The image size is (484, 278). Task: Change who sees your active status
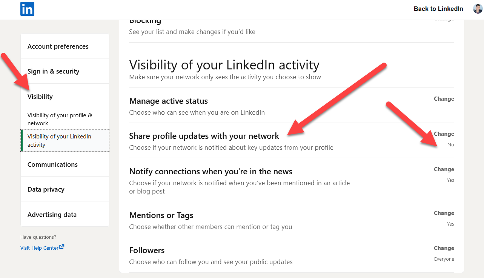(444, 98)
